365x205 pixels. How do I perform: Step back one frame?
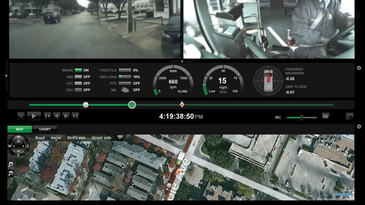[x=57, y=116]
